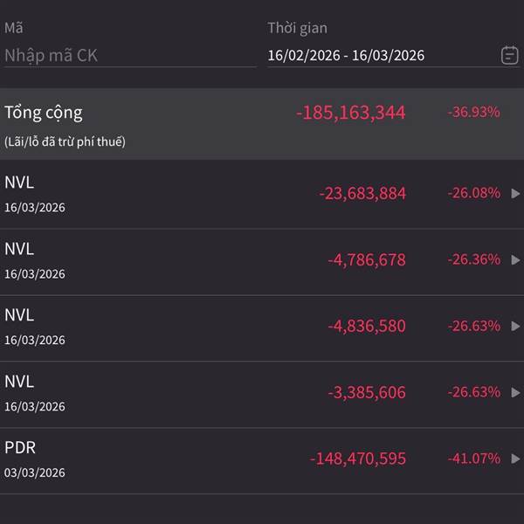Click the -26.08% percentage value
This screenshot has width=524, height=524.
coord(473,193)
